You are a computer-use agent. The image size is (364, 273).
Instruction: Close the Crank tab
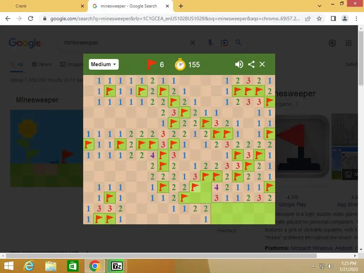click(x=82, y=6)
